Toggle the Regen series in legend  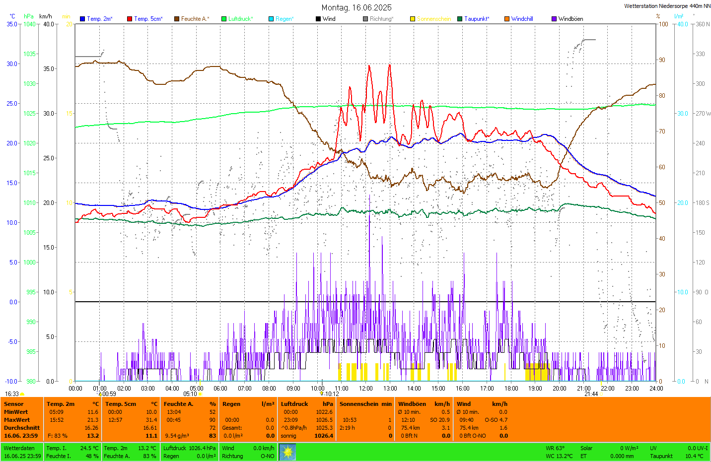click(284, 19)
